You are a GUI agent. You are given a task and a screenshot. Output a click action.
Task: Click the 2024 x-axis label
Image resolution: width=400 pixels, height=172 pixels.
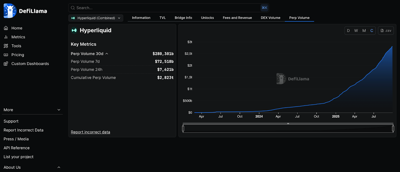(259, 116)
